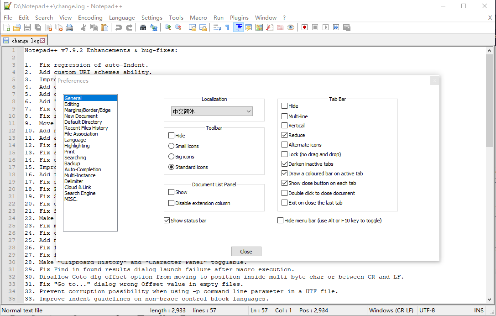Toggle synchronized horizontal scrolling icon
Screen dimensions: 496x316
tap(203, 27)
